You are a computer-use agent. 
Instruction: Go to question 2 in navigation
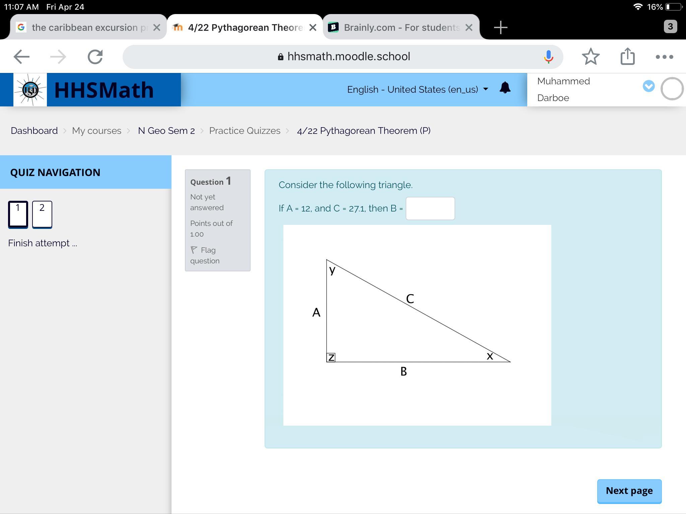click(42, 214)
